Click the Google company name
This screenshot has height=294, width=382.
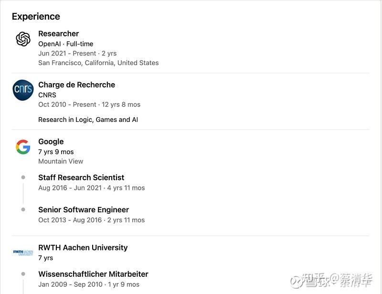51,142
